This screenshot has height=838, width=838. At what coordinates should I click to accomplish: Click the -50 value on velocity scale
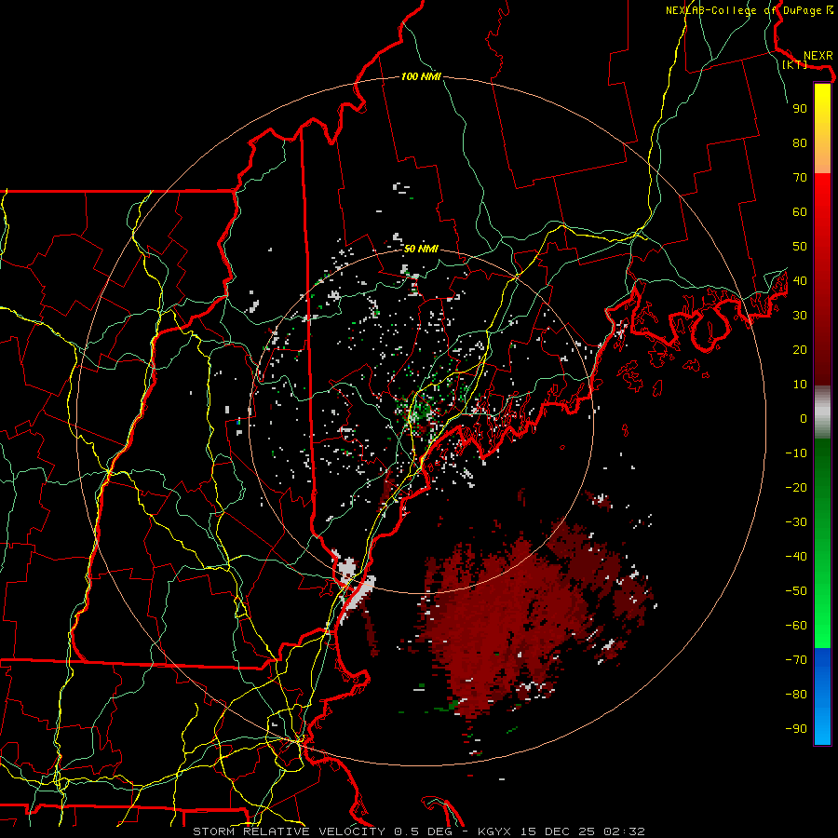796,591
